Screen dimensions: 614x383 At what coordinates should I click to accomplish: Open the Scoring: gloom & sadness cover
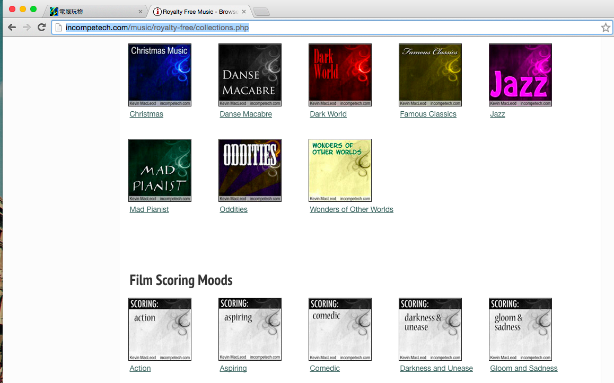520,329
